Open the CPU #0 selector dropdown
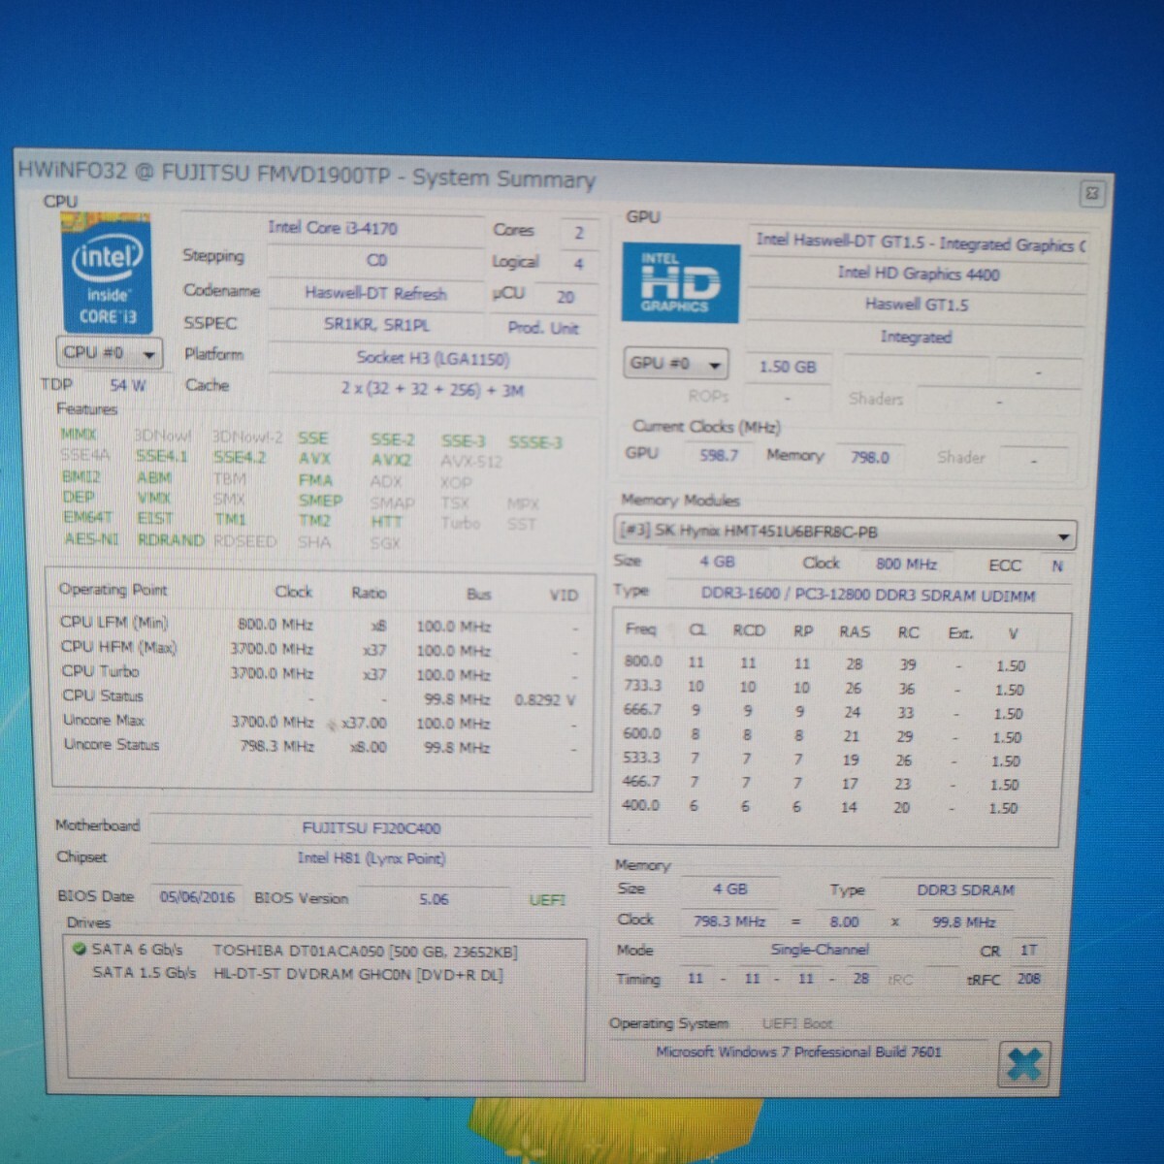The width and height of the screenshot is (1164, 1164). coord(110,353)
